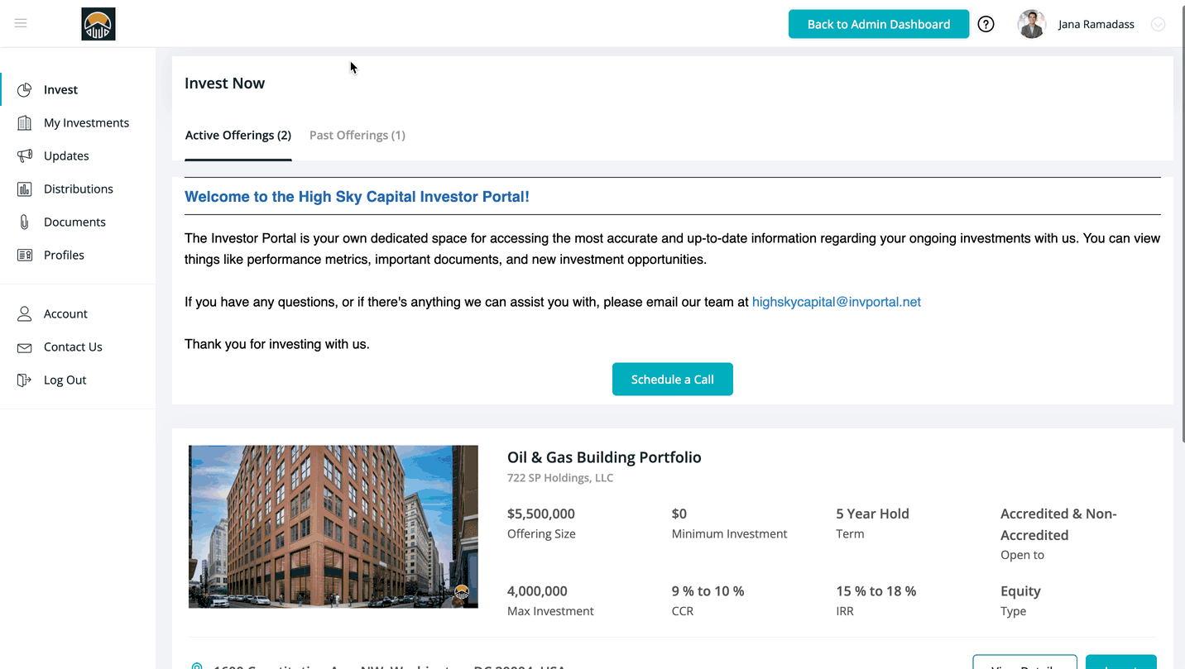Click the My Investments building icon
This screenshot has height=669, width=1185.
(x=25, y=122)
